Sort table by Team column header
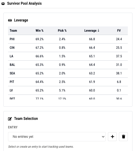 (13, 31)
